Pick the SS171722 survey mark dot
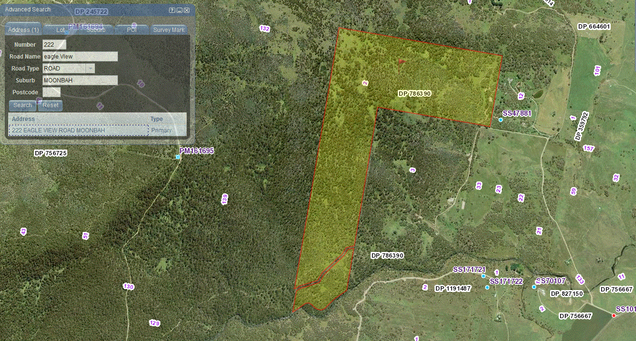636x341 pixels. [487, 288]
